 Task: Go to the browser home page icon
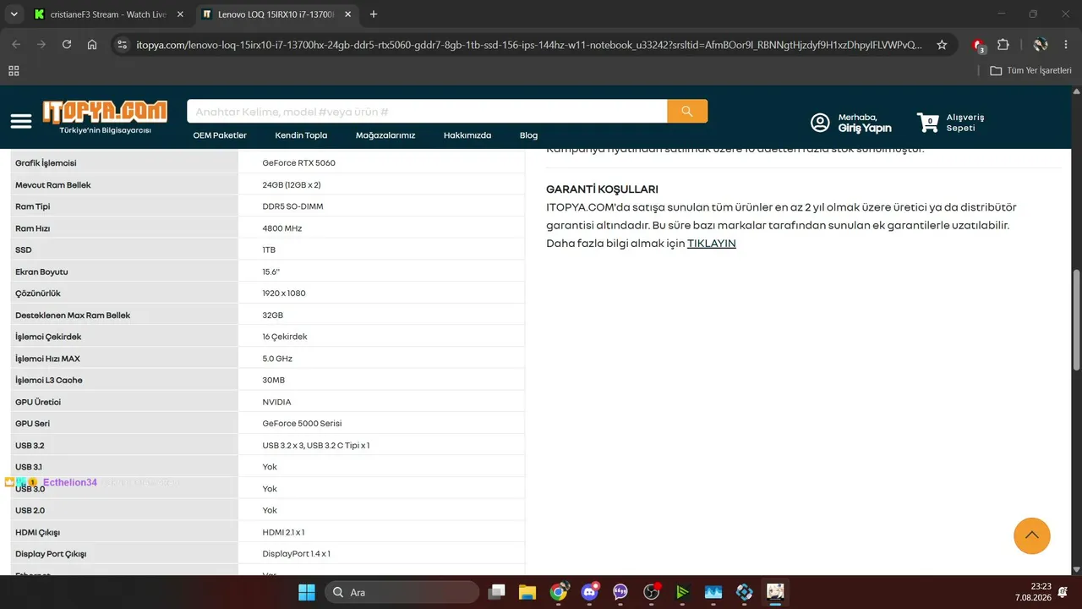(x=92, y=45)
